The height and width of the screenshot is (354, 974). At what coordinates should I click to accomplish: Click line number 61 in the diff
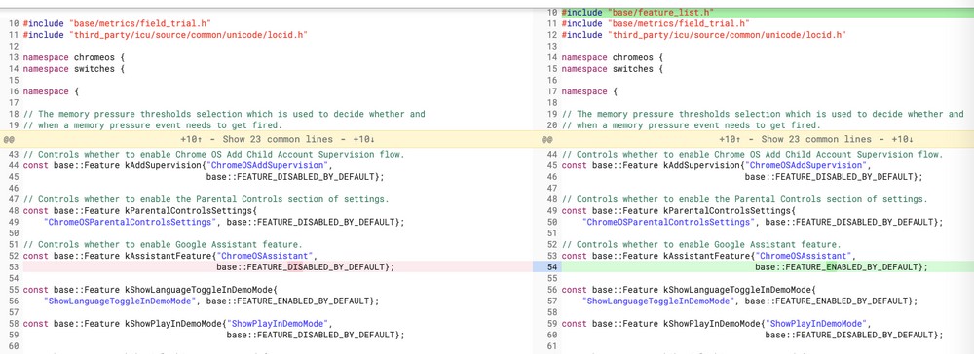pyautogui.click(x=553, y=346)
